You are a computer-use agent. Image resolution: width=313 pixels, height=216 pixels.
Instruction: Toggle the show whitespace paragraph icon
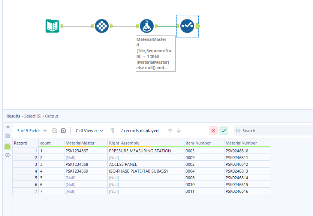tap(112, 131)
